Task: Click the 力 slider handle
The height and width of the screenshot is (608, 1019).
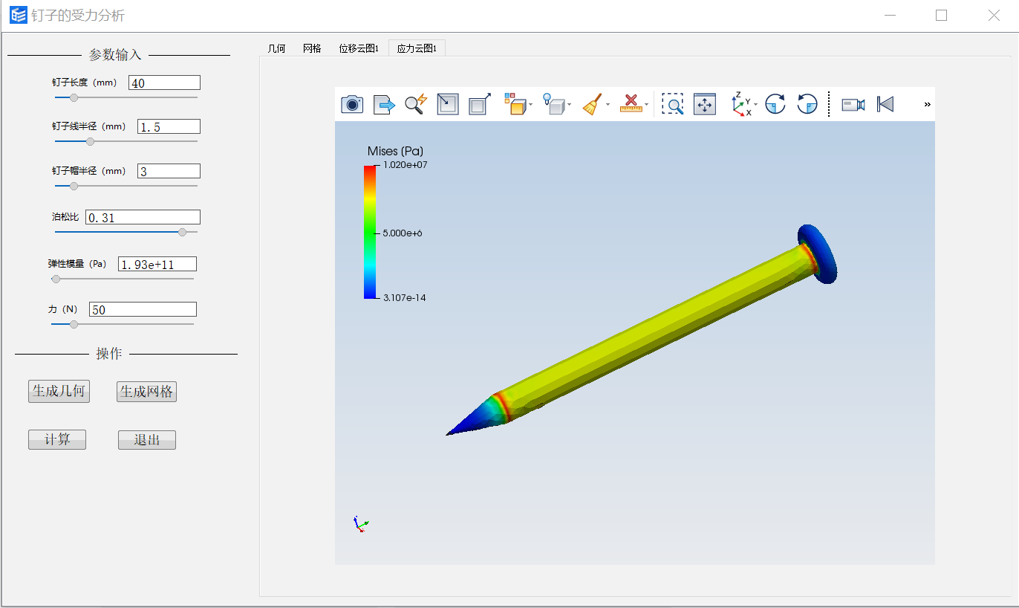Action: tap(74, 324)
